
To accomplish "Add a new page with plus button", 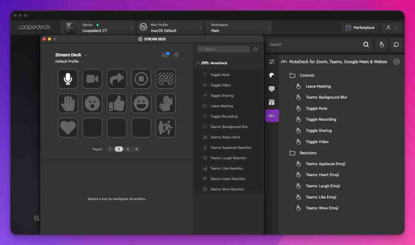I will (137, 149).
